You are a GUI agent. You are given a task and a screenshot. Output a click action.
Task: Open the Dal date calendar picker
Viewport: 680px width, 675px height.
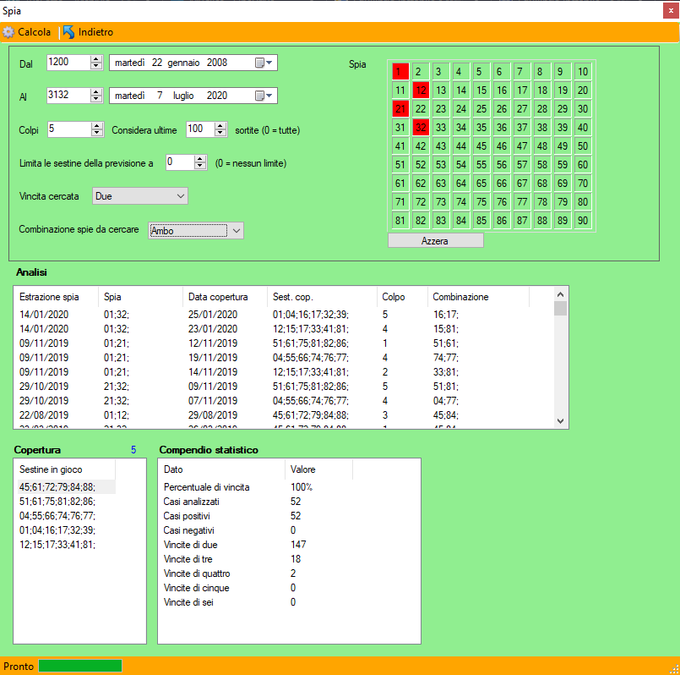(x=264, y=63)
